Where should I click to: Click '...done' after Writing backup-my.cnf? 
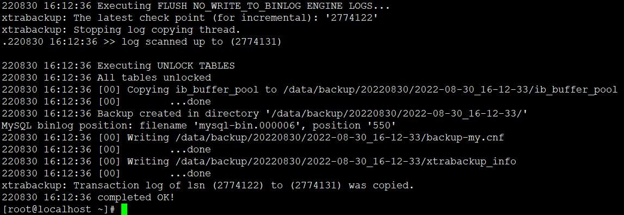coord(190,150)
